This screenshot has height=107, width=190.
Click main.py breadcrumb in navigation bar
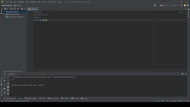(x=18, y=5)
